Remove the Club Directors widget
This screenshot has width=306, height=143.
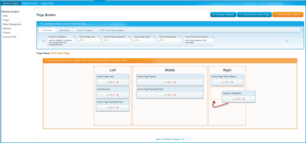pos(117,95)
